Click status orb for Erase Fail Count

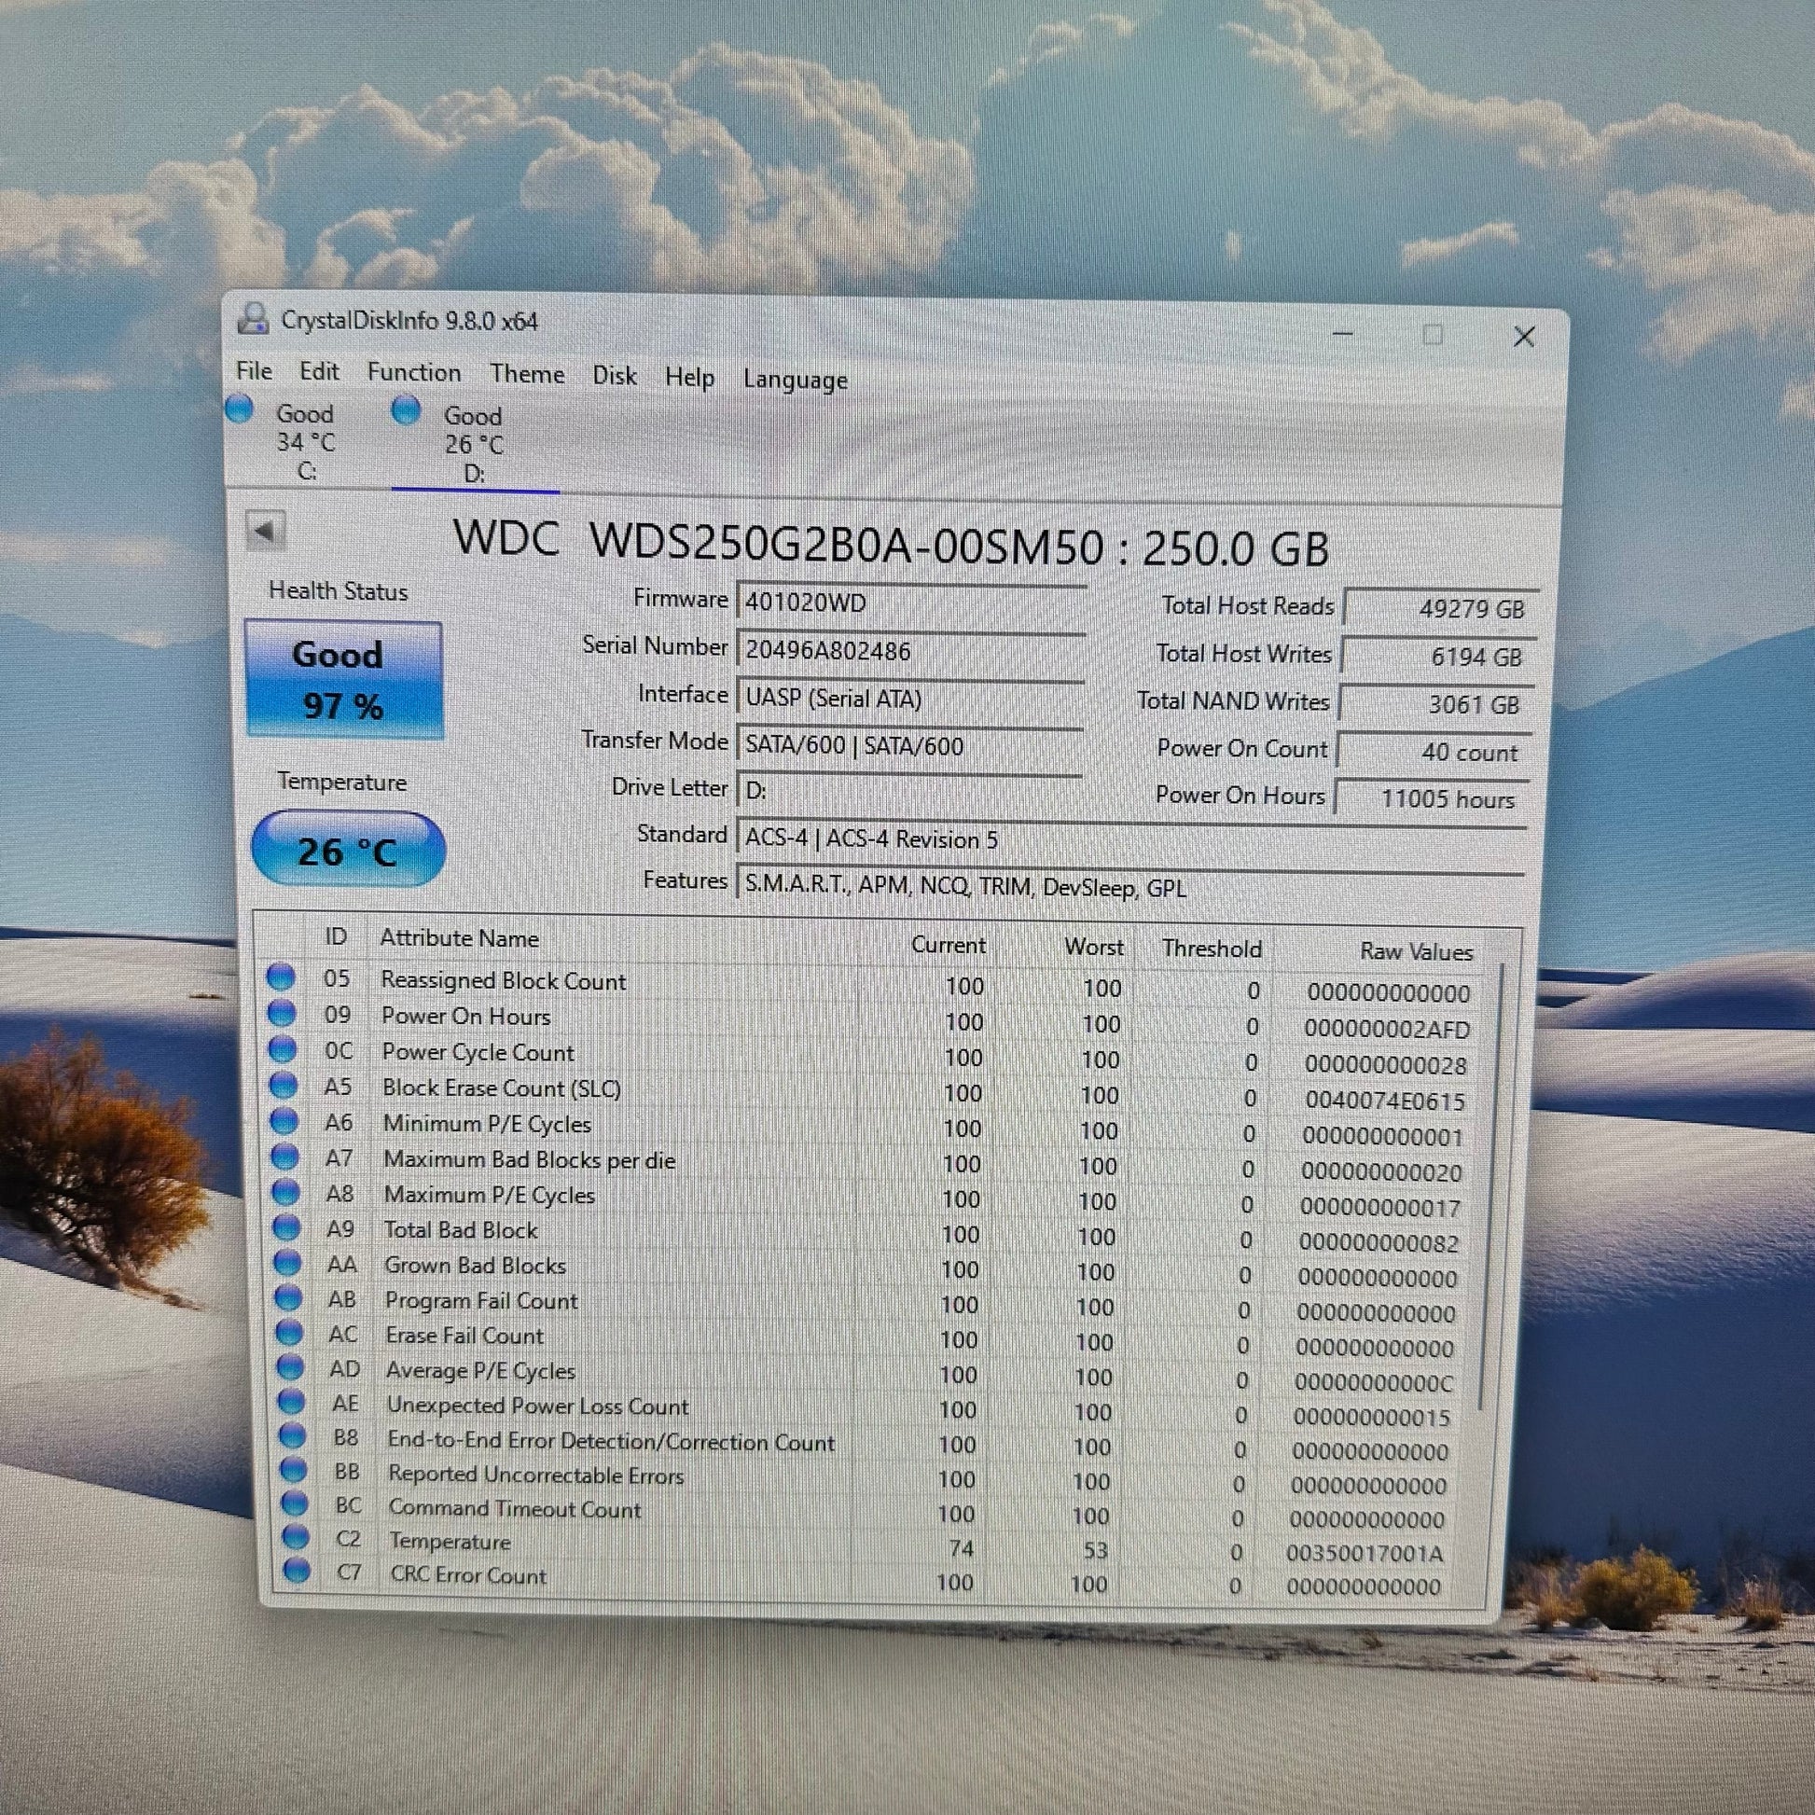point(290,1332)
